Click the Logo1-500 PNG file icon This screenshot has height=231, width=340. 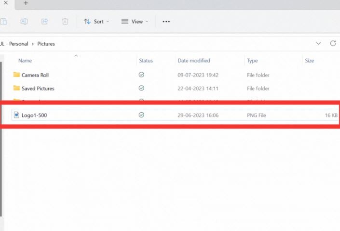click(x=16, y=115)
